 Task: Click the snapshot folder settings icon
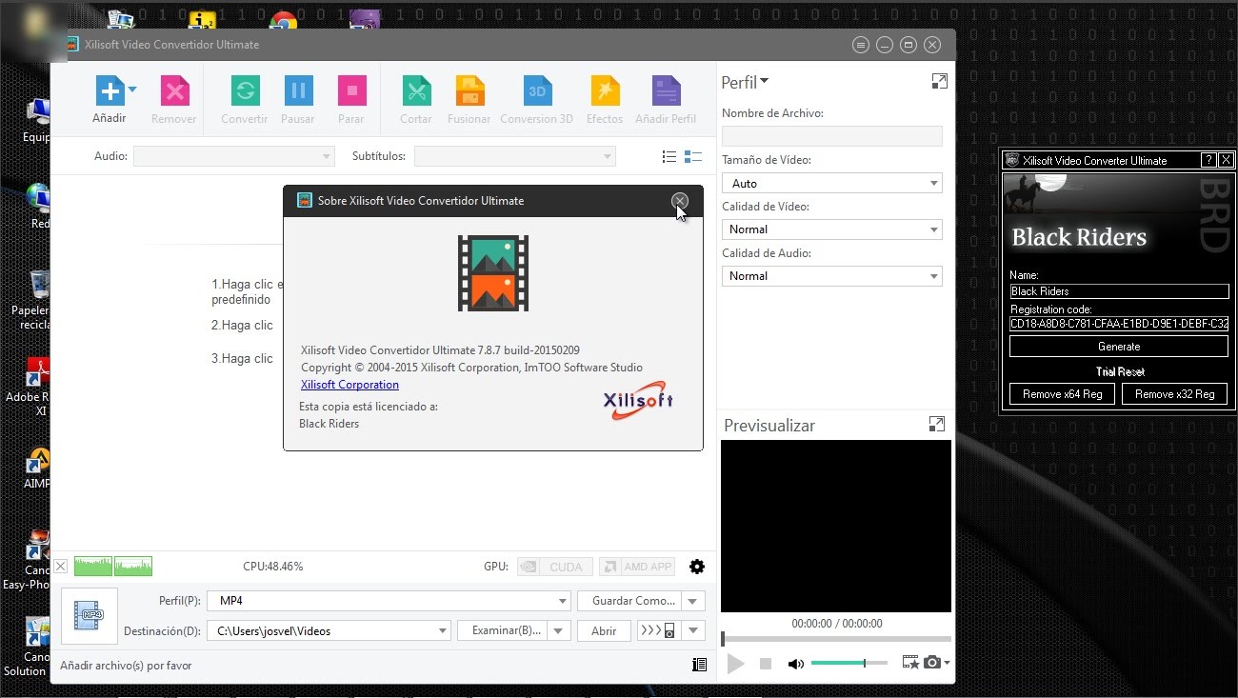pos(909,663)
